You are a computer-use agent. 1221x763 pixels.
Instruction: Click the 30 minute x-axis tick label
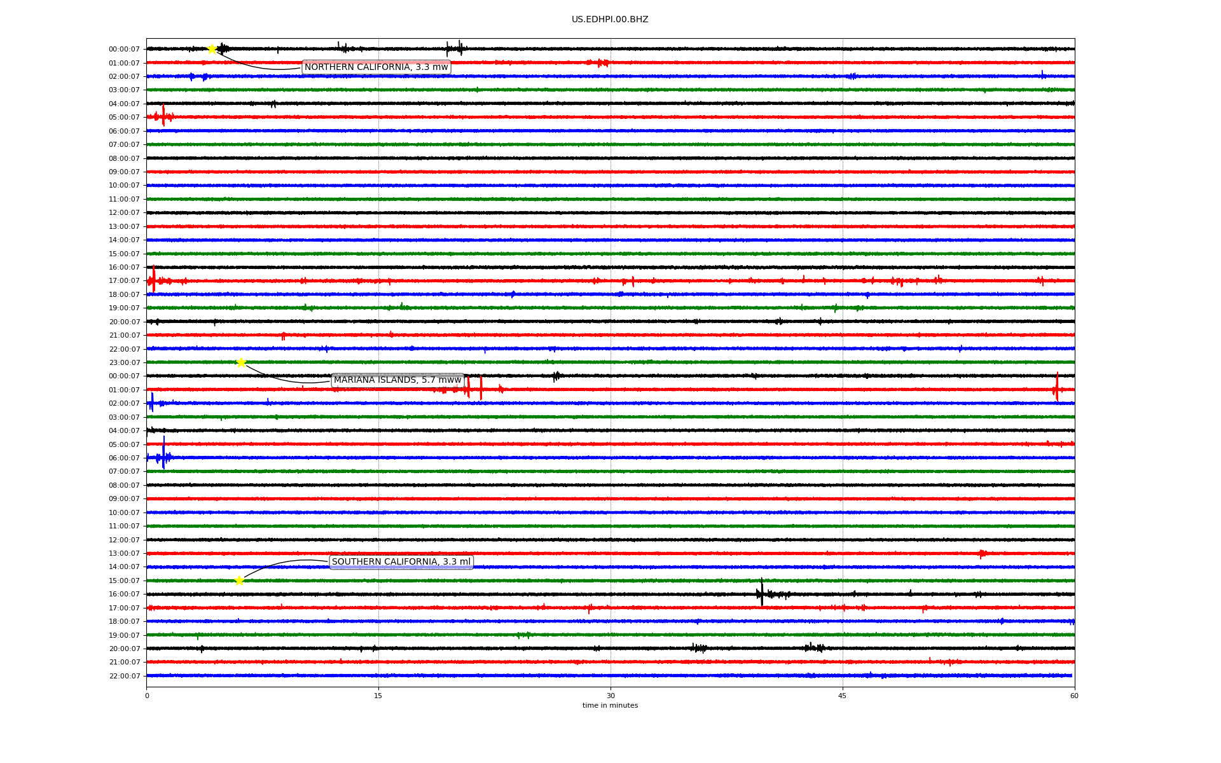610,696
